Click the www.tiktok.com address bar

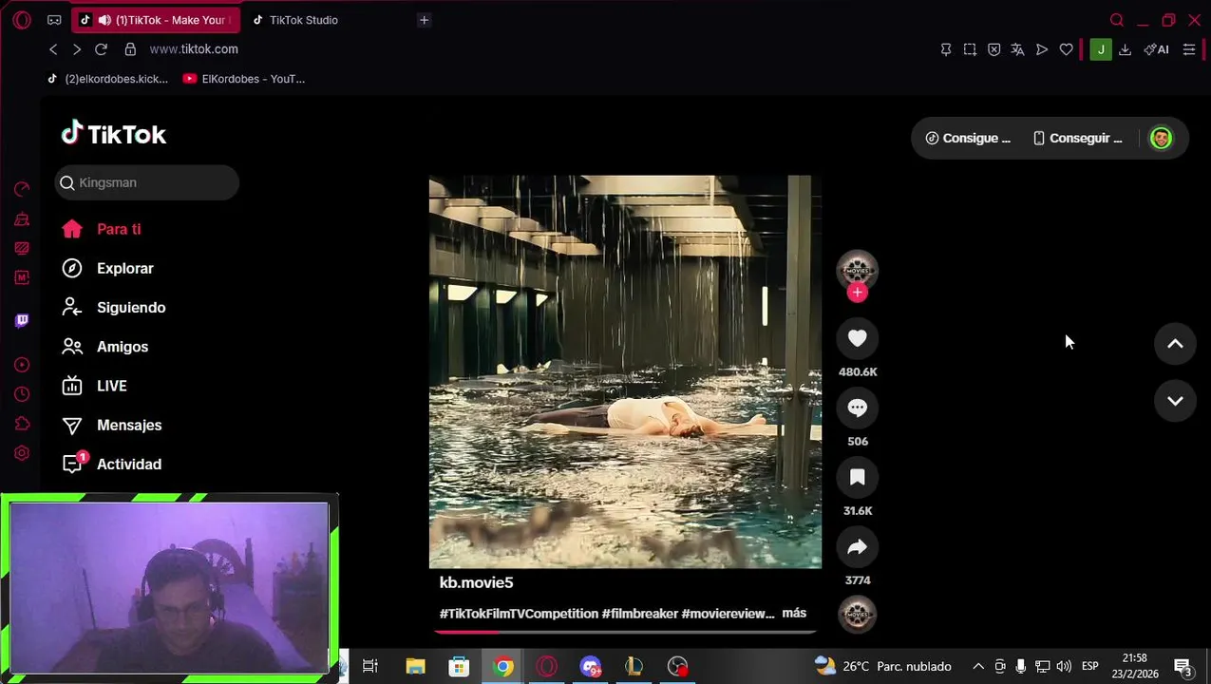pos(194,49)
